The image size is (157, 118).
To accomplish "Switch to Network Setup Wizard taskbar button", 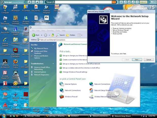I will (121, 116).
